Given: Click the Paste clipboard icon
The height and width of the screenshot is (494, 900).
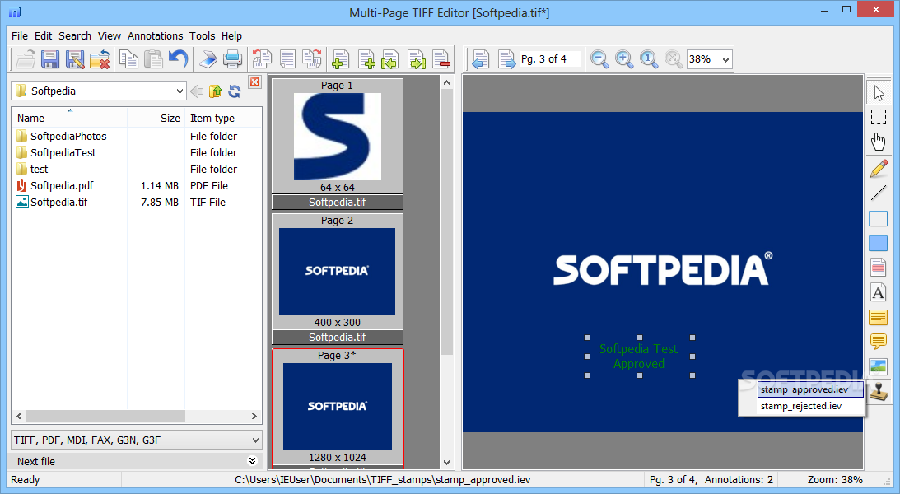Looking at the screenshot, I should coord(153,59).
